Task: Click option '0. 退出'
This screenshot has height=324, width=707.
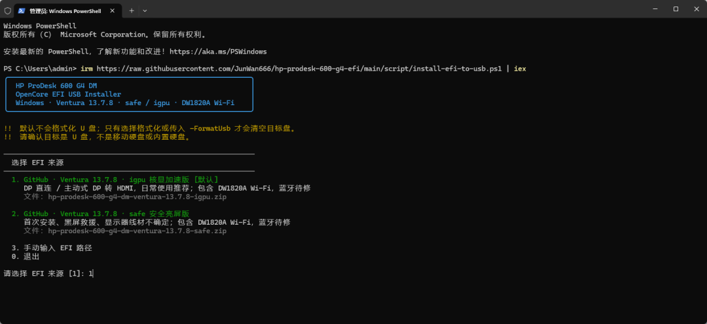Action: point(26,257)
